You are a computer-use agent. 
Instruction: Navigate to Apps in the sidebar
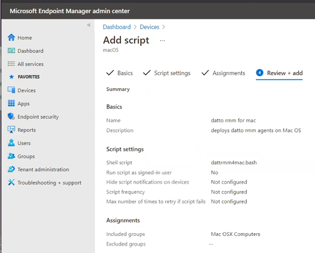pyautogui.click(x=24, y=104)
